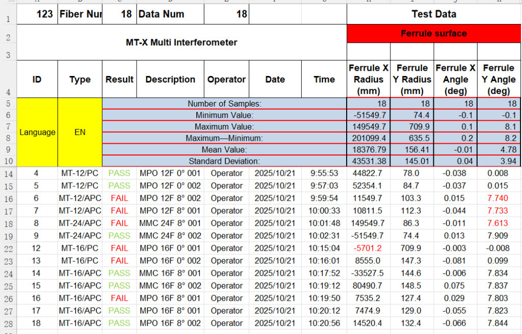Select the "MT-X Multi Interferometer" title cell

click(181, 42)
